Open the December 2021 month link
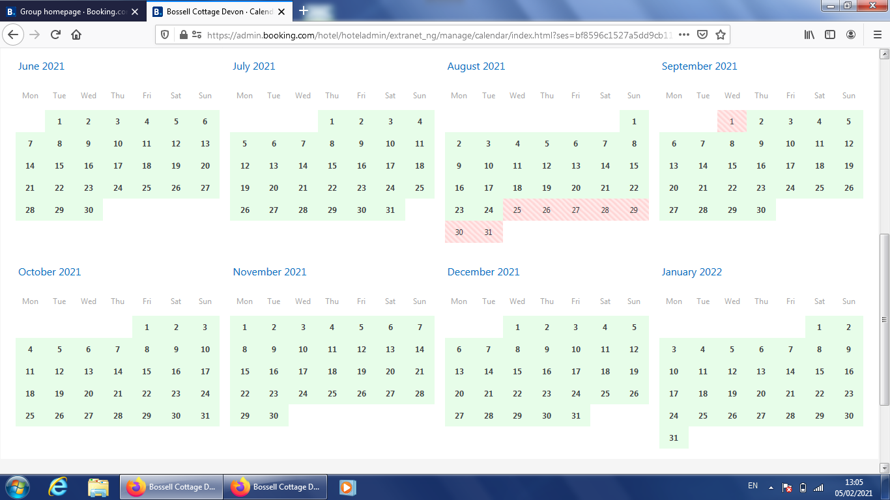Screen dimensions: 890x500 click(x=483, y=272)
